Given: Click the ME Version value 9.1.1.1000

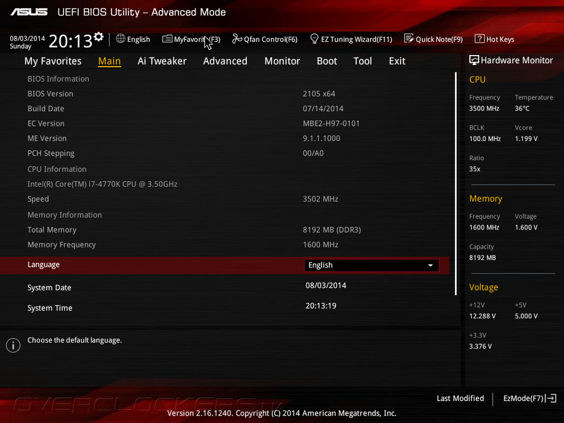Looking at the screenshot, I should (321, 139).
